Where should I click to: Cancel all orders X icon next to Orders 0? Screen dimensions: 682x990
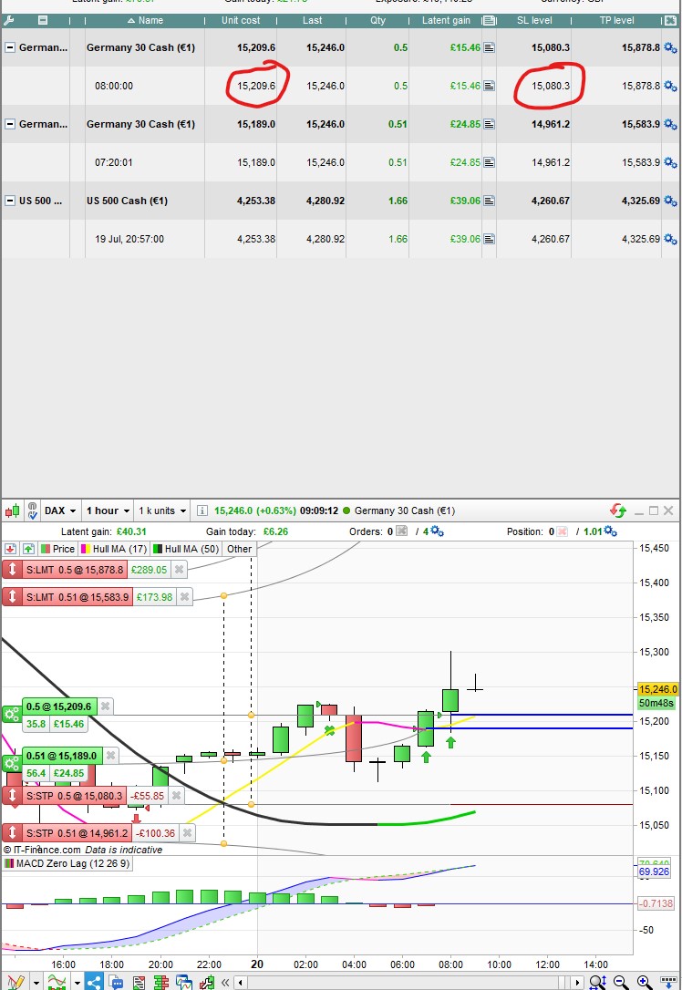point(401,531)
